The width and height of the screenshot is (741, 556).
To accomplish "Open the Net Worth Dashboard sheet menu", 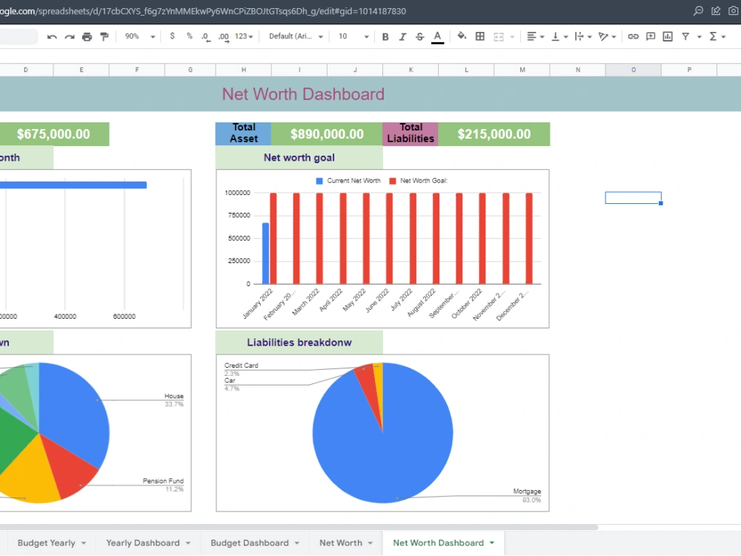I will [x=491, y=543].
